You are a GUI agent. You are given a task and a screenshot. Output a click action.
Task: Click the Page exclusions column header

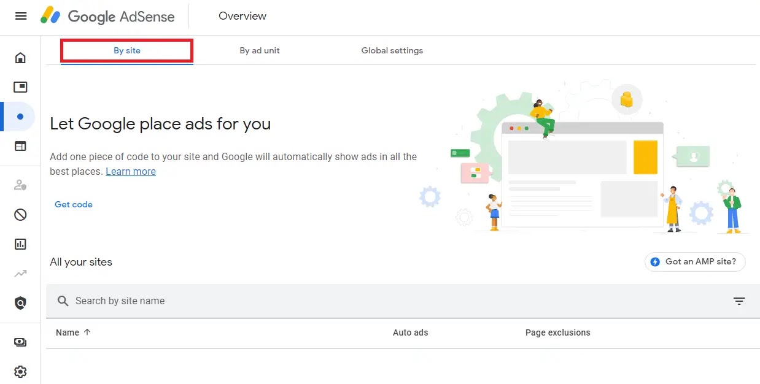[x=558, y=332]
